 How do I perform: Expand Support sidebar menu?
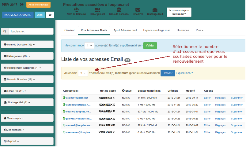tap(27, 141)
